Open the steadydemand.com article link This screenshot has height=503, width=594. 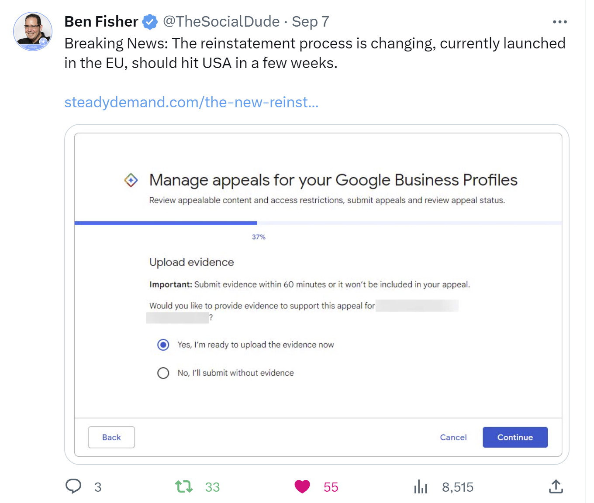(191, 102)
